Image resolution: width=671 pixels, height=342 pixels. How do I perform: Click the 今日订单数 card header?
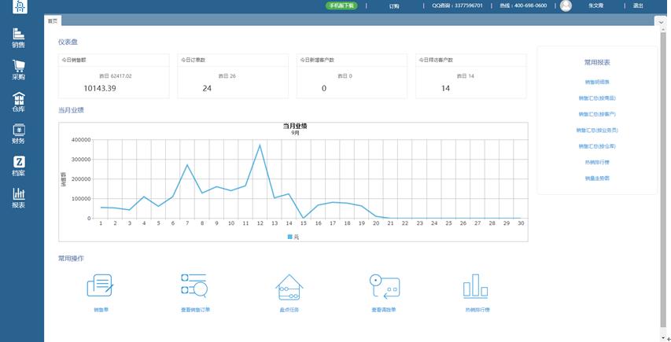pos(233,61)
